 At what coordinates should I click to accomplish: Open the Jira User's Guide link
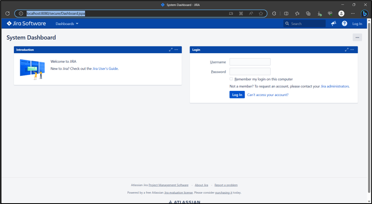tap(105, 69)
